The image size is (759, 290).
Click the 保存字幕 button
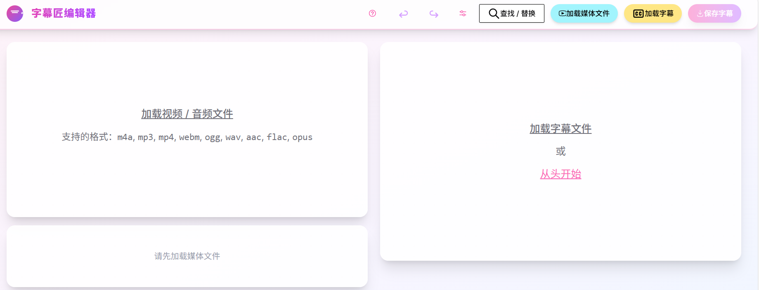[714, 14]
